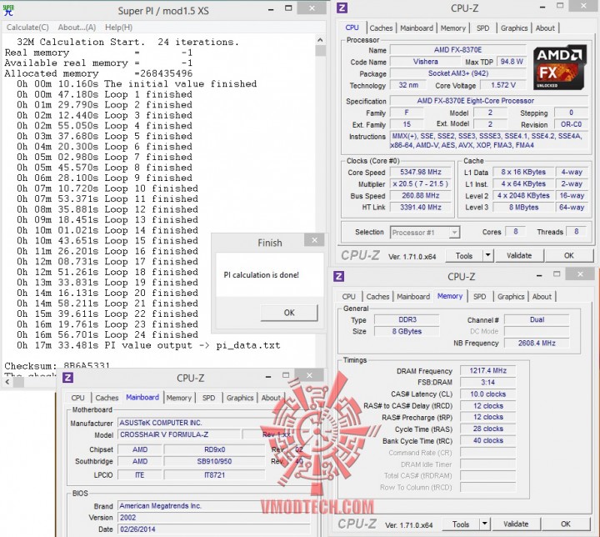Click the CAS# Latency 10.0 clocks value
The width and height of the screenshot is (600, 537).
point(487,394)
